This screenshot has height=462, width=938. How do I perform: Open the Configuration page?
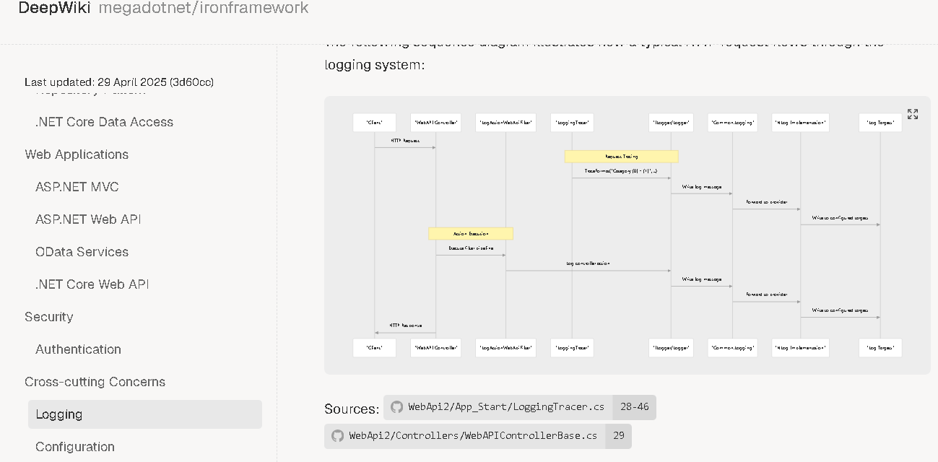[x=75, y=447]
